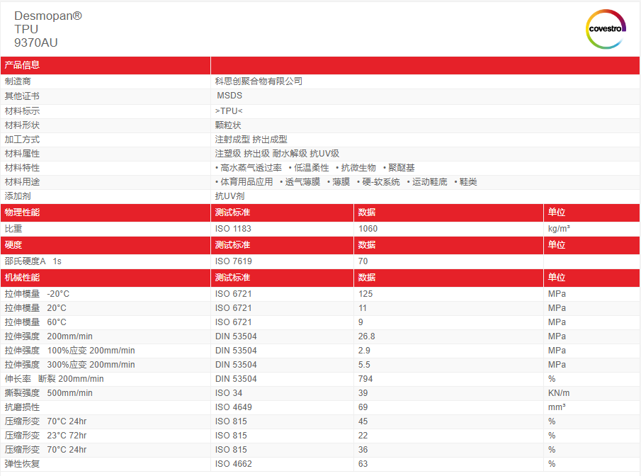Click the 物理性能 section header

[x=22, y=212]
